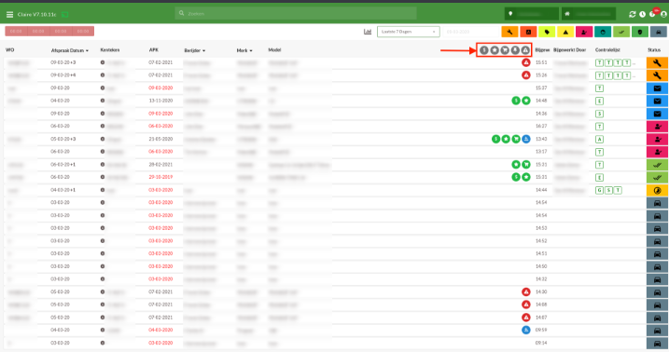Click APK date 21-05-2020
669x352 pixels.
pyautogui.click(x=160, y=139)
